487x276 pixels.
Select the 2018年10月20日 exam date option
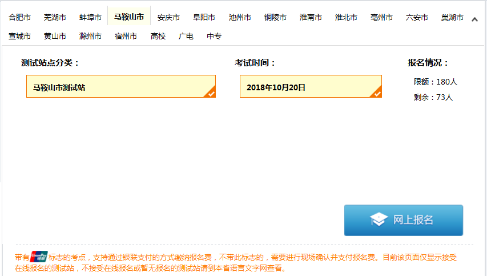click(x=310, y=87)
